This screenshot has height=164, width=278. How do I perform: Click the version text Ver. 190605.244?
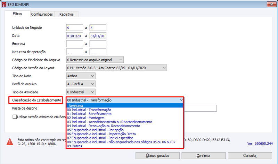click(260, 144)
